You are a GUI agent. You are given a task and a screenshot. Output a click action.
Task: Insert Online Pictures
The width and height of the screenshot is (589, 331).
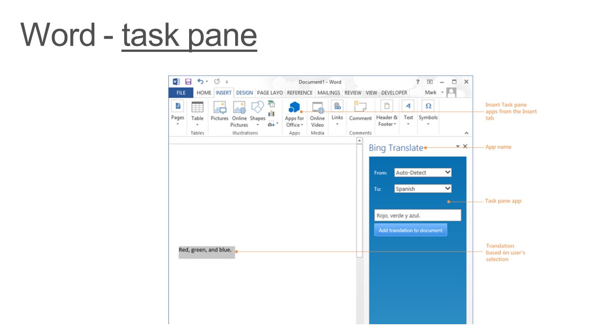pyautogui.click(x=239, y=114)
